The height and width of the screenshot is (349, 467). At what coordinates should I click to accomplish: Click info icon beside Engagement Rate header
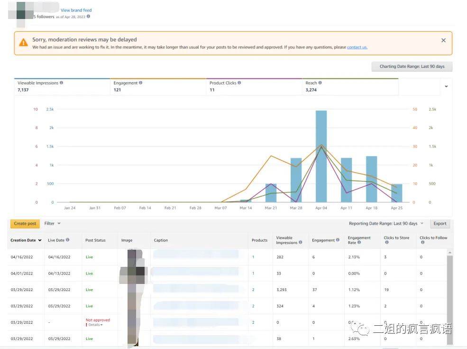pos(359,243)
